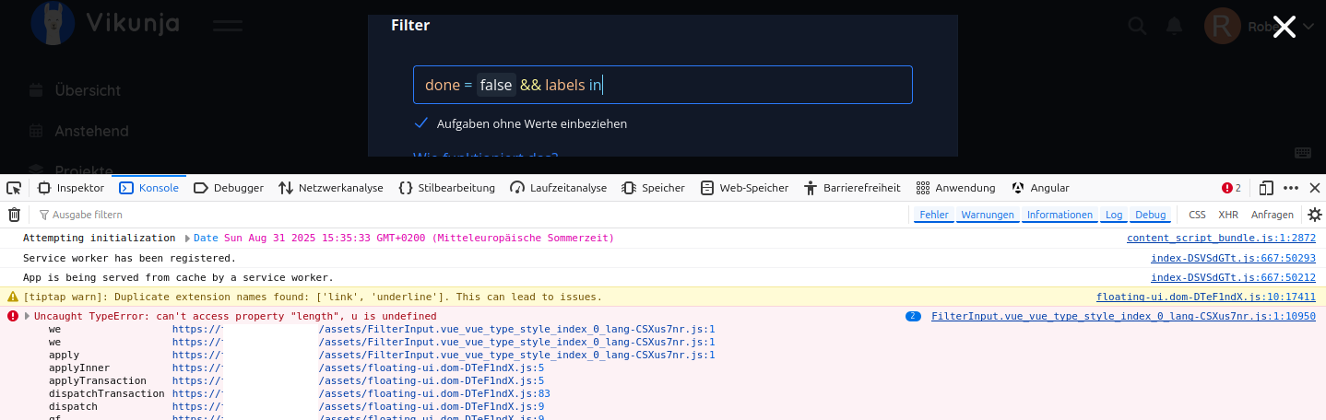The image size is (1326, 420).
Task: Click the element picker icon in devtools
Action: pyautogui.click(x=14, y=188)
